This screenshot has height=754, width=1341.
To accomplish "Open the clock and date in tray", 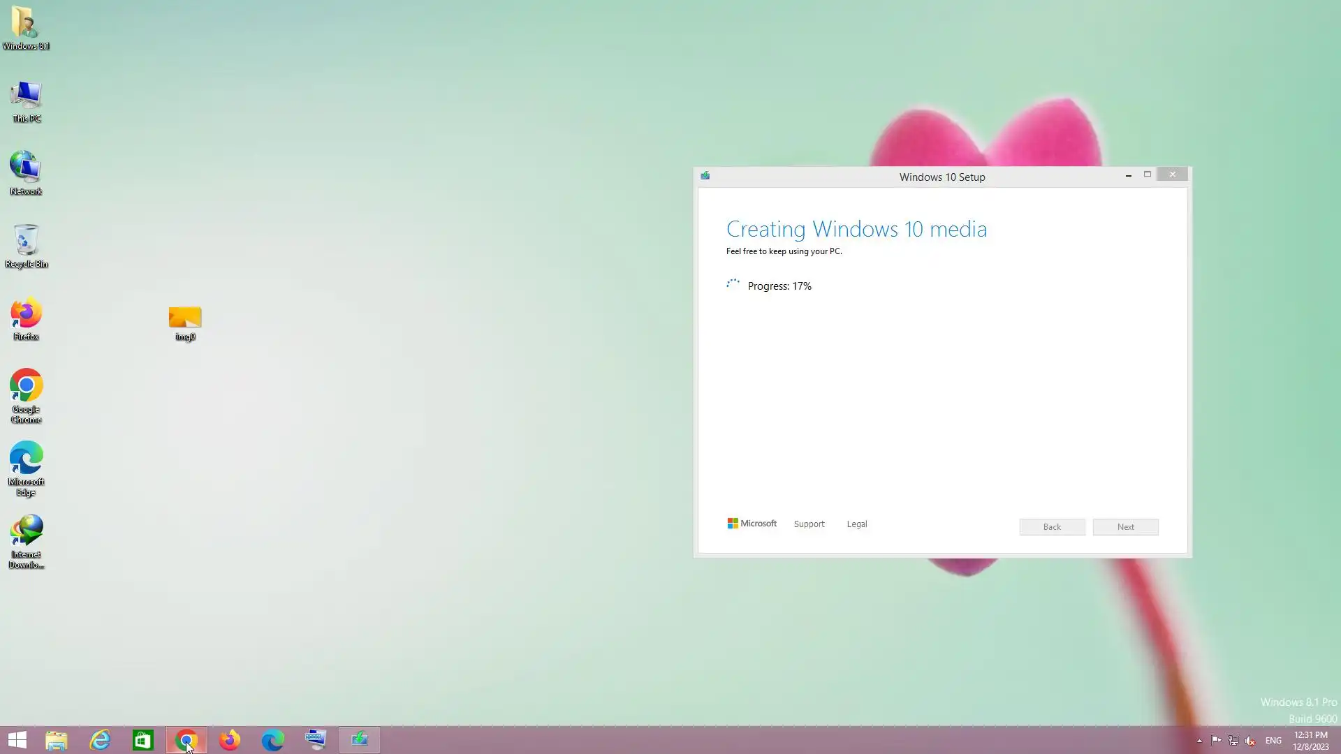I will tap(1310, 741).
